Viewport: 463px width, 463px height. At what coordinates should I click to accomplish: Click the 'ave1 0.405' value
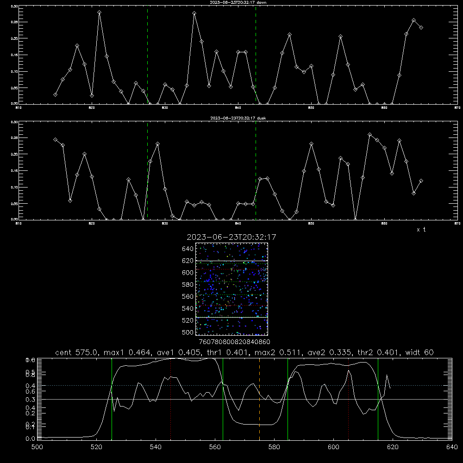[180, 352]
